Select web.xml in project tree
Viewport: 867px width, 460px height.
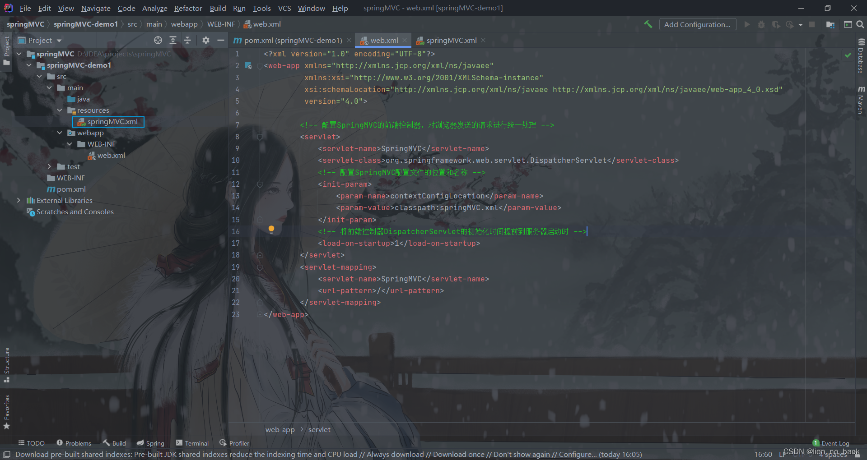107,155
